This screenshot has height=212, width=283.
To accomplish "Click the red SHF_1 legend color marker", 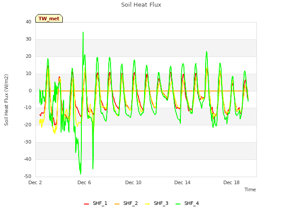I will 87,204.
